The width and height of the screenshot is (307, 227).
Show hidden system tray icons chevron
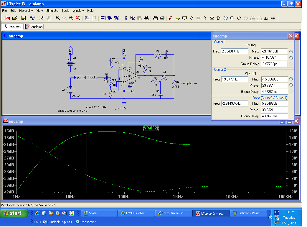(271, 218)
